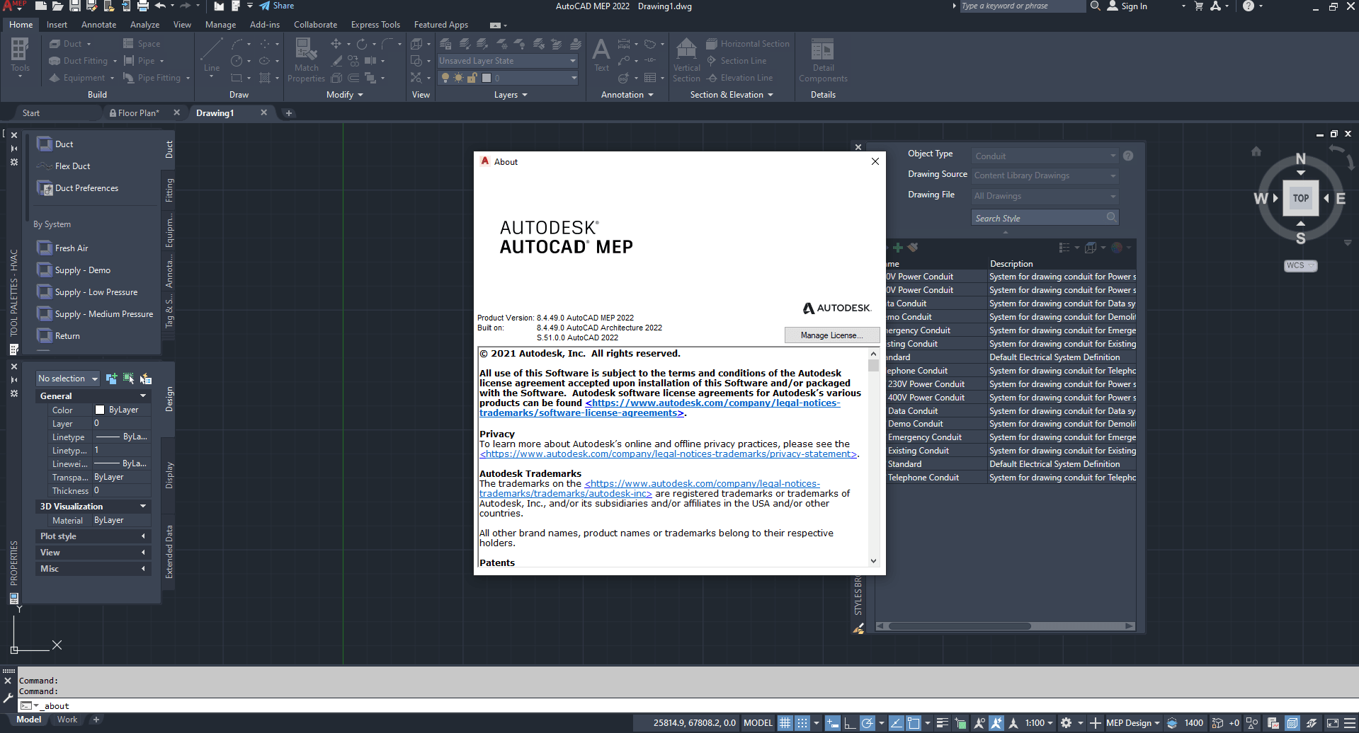Click Horizontal Section tool
Screen dimensions: 1359x733
point(748,44)
